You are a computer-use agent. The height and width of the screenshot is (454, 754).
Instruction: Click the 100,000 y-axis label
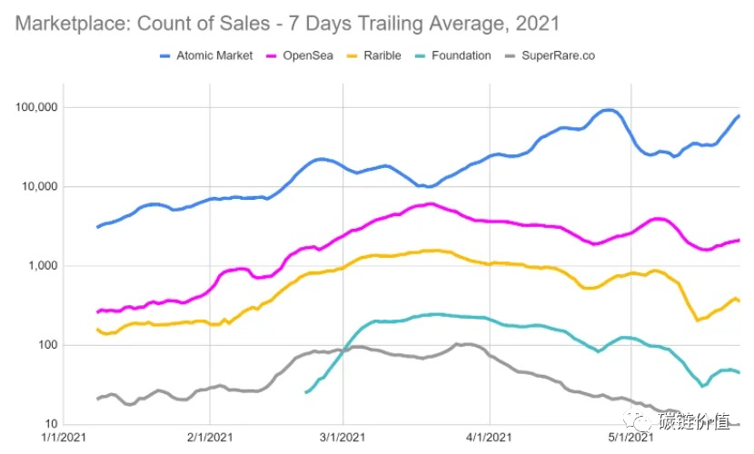coord(36,107)
